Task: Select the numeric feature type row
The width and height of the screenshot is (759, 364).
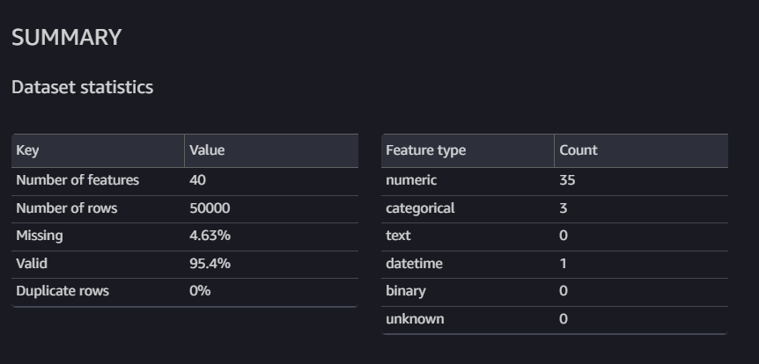Action: [x=555, y=180]
